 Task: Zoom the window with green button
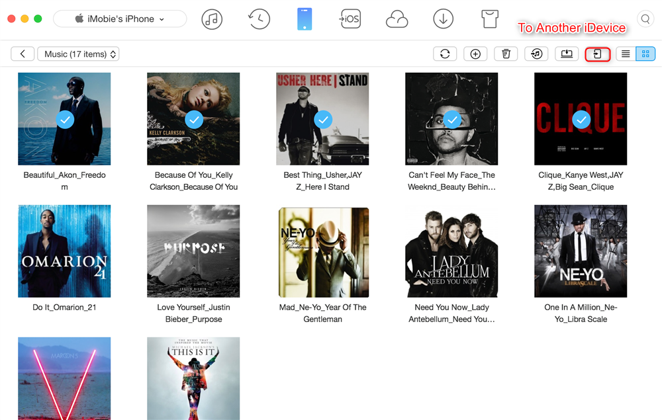[x=38, y=19]
